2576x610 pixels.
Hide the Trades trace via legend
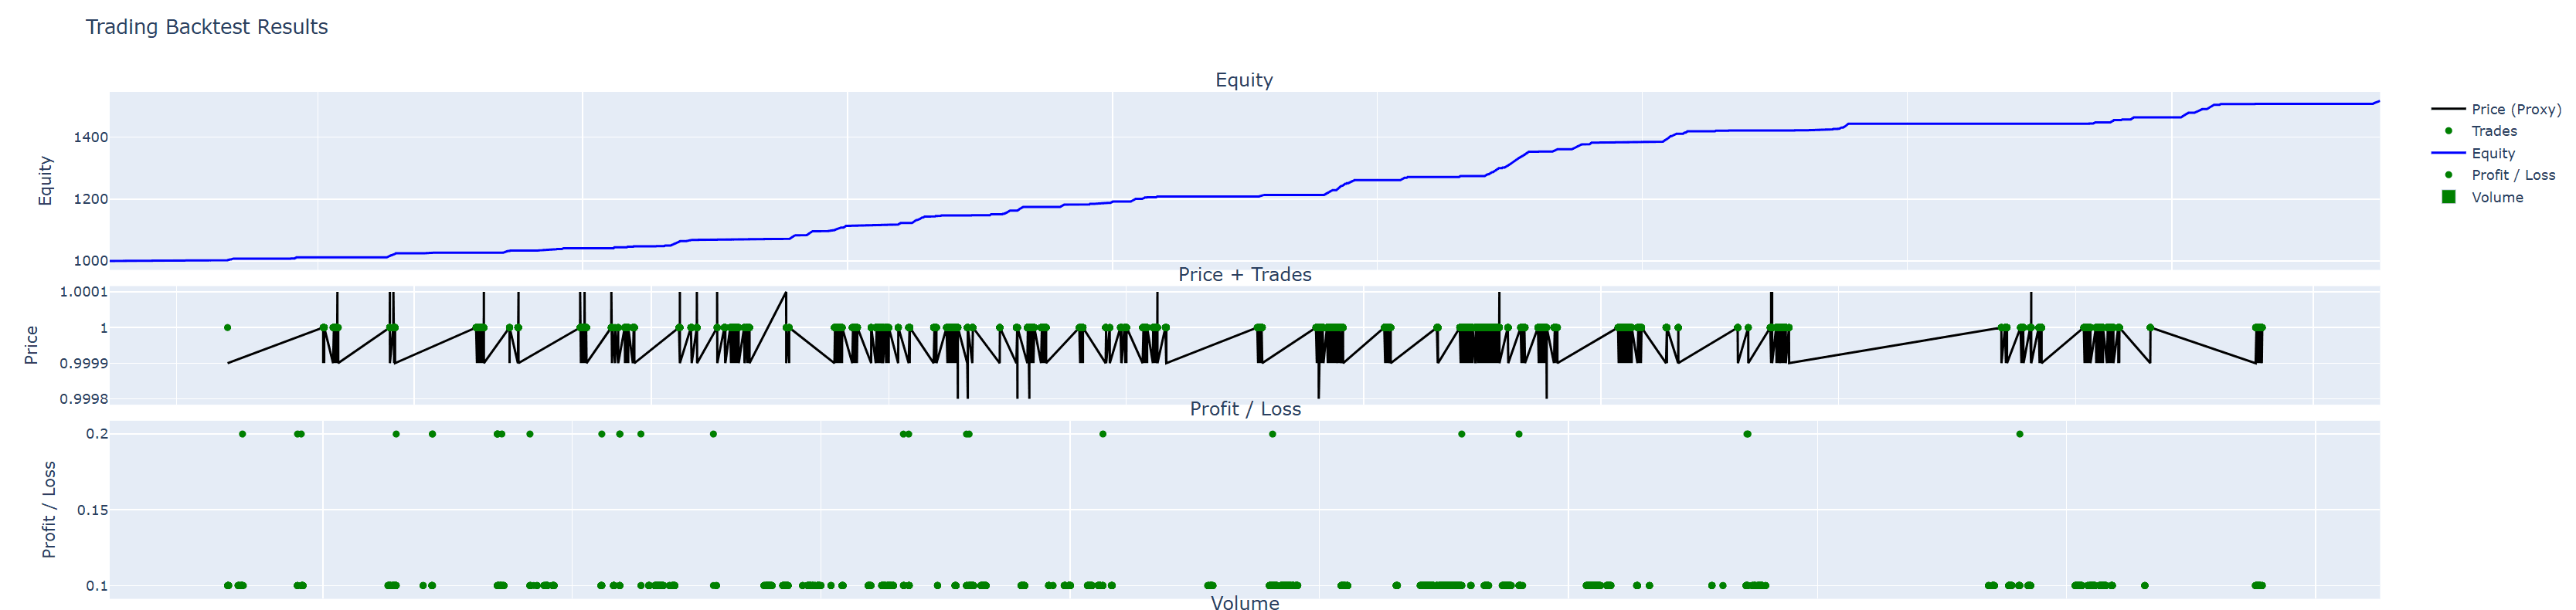(2494, 131)
